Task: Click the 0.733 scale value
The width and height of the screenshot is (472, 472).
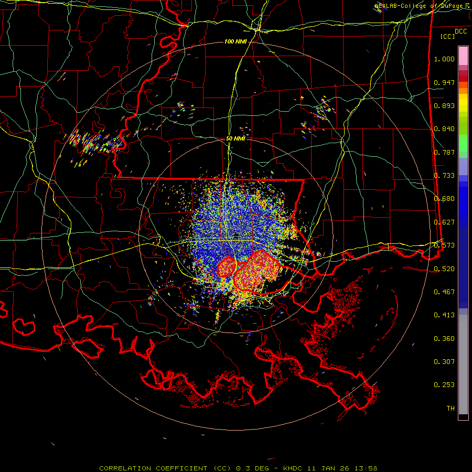Action: tap(444, 176)
